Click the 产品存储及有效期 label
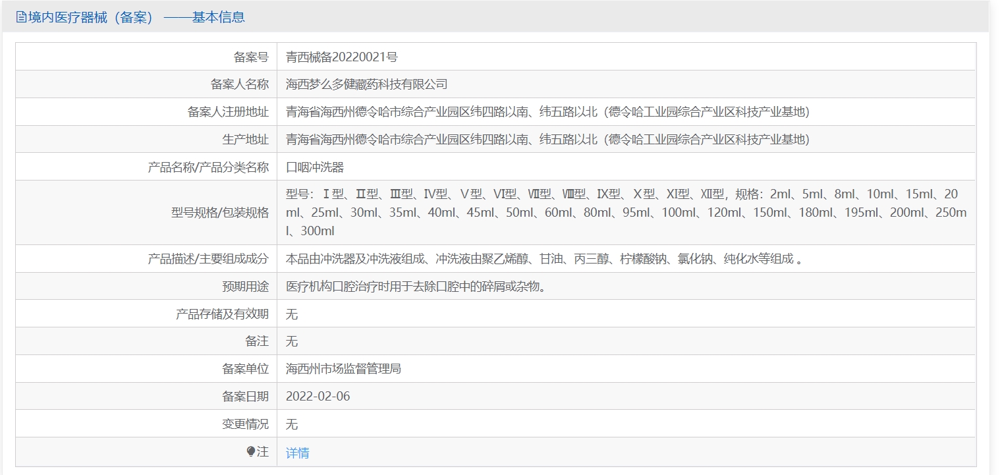This screenshot has width=1002, height=475. click(x=222, y=314)
